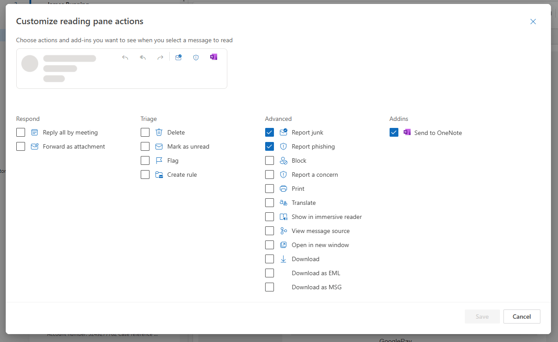Screen dimensions: 558x342
Task: Enable the View message source checkbox
Action: tap(270, 231)
